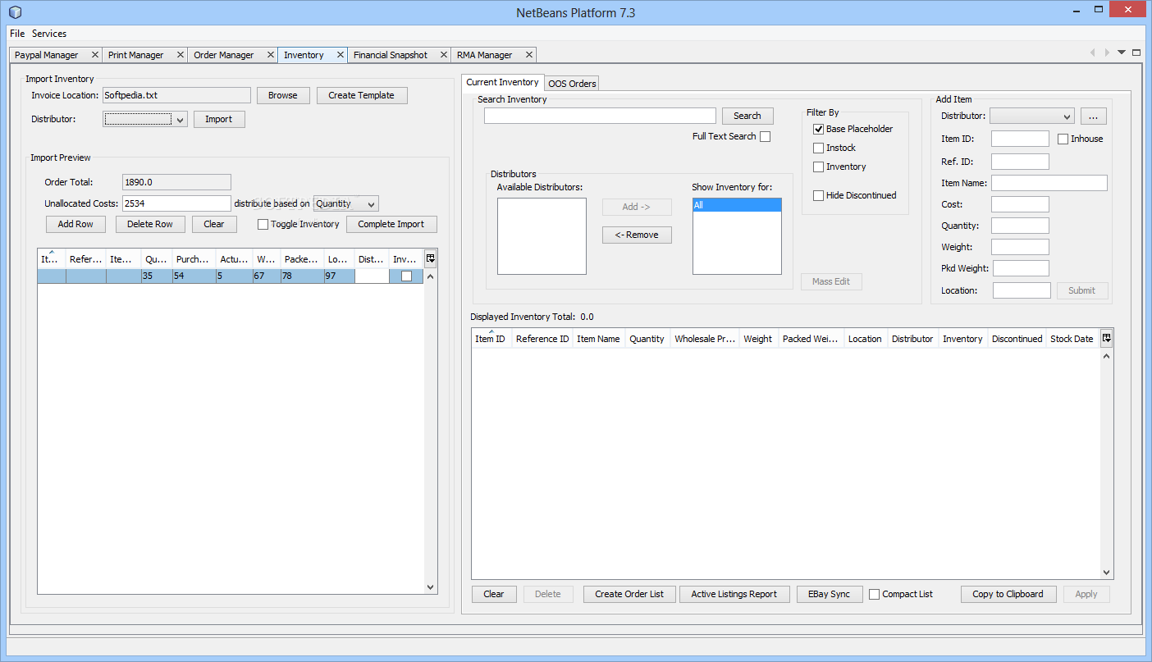The width and height of the screenshot is (1152, 662).
Task: Click the Item Name input field
Action: (1049, 183)
